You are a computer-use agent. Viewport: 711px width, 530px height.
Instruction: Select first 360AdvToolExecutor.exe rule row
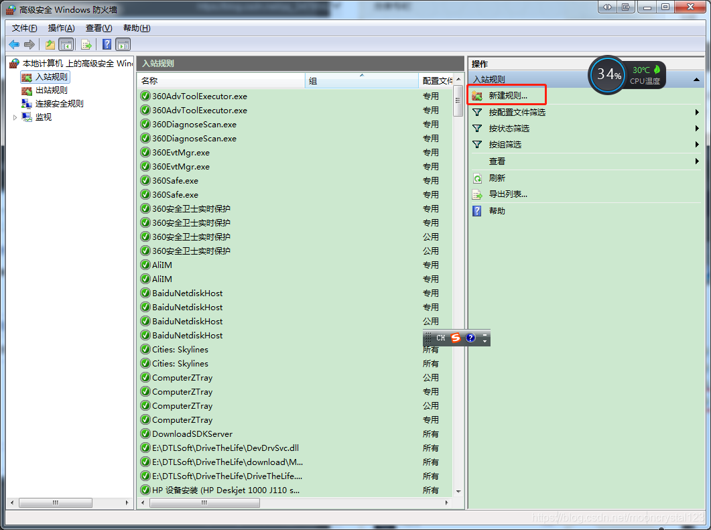pyautogui.click(x=295, y=96)
